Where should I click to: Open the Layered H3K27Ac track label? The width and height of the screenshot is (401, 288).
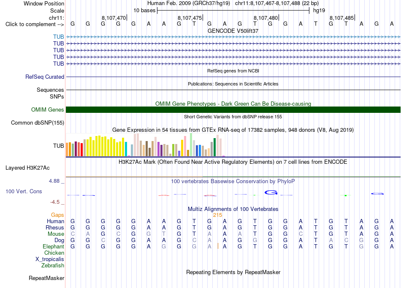point(27,168)
